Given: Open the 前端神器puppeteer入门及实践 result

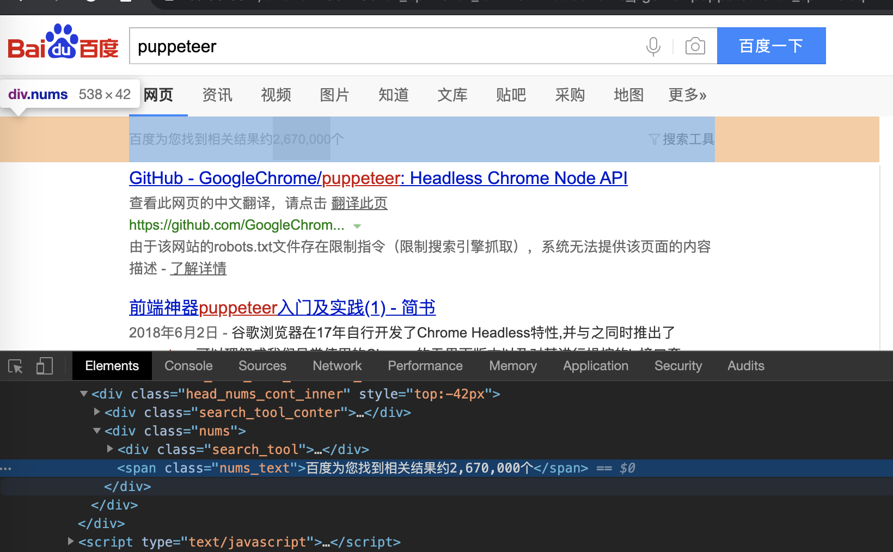Looking at the screenshot, I should [x=282, y=308].
